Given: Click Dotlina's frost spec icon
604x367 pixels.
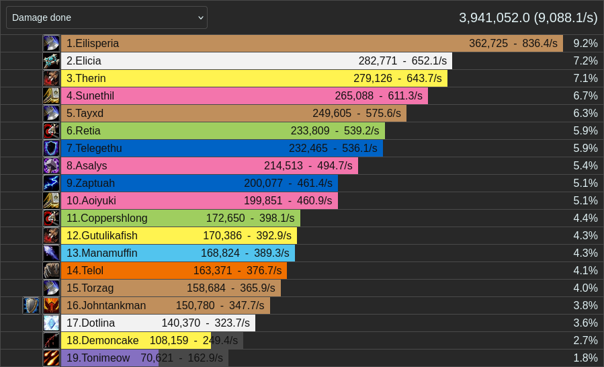Looking at the screenshot, I should pos(51,323).
